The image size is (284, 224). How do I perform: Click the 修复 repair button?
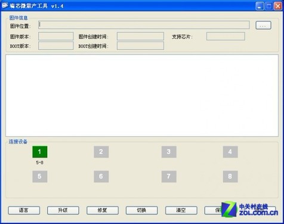(x=103, y=210)
